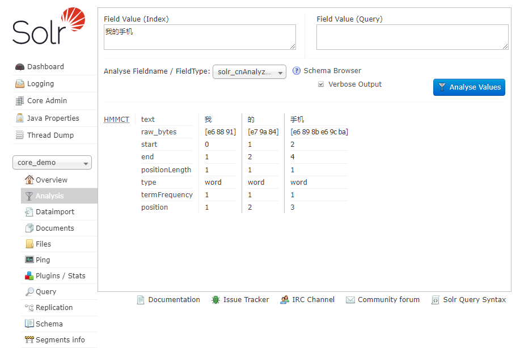This screenshot has width=520, height=348.
Task: Click the Segments info barrier icon
Action: [29, 339]
